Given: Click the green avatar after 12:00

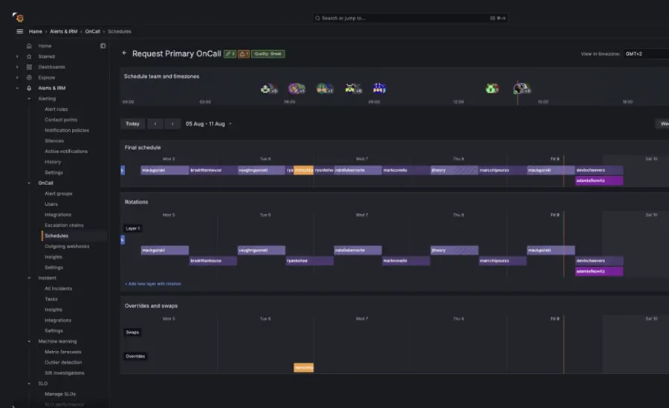Looking at the screenshot, I should 492,88.
